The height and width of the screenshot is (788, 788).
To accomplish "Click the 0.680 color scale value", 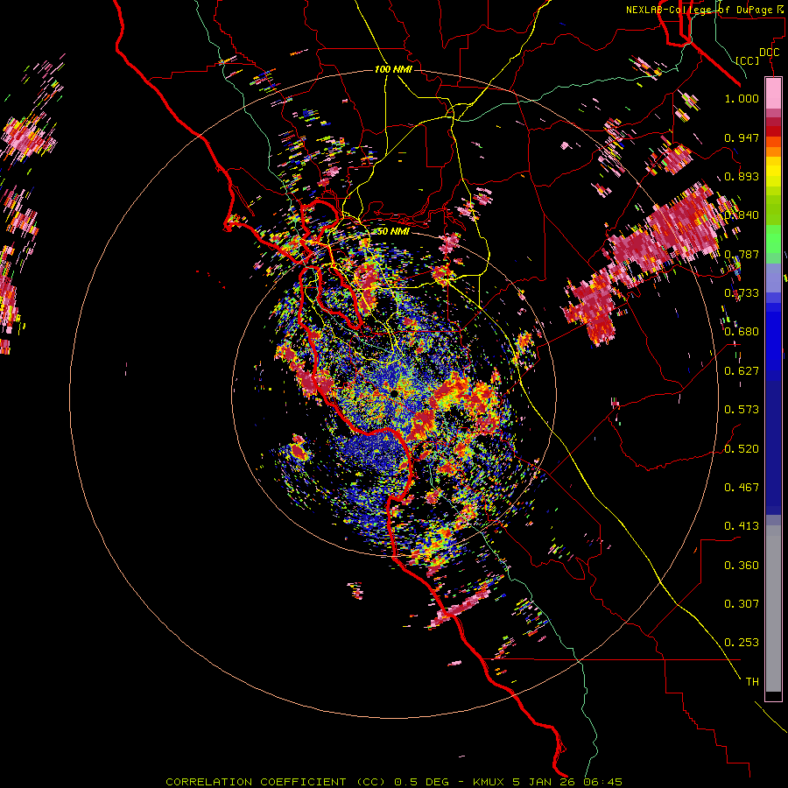I will [x=742, y=332].
